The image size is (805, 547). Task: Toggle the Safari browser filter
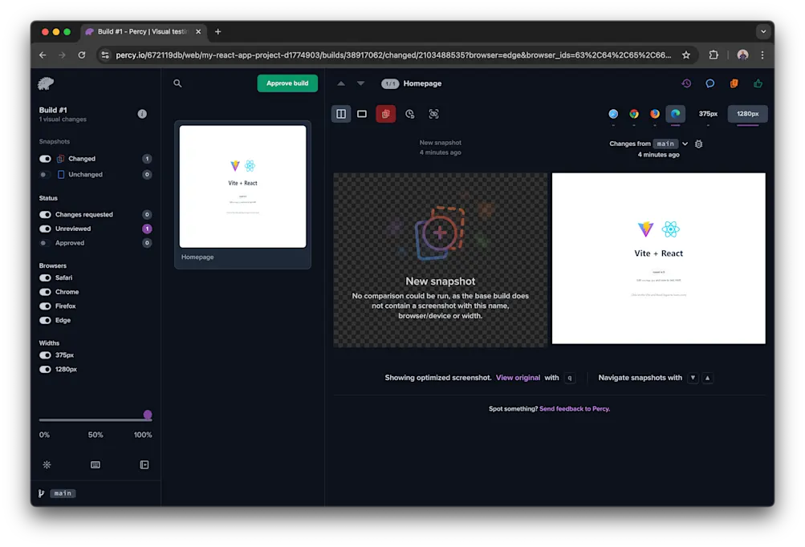click(46, 278)
